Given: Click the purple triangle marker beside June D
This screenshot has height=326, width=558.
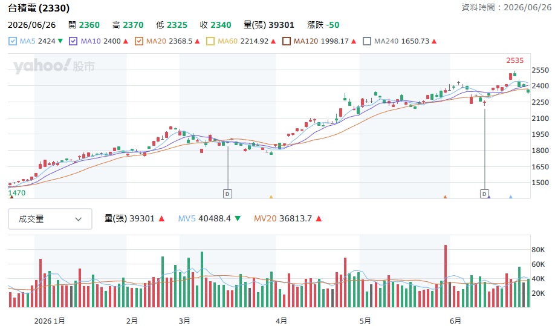Looking at the screenshot, I should (x=489, y=197).
